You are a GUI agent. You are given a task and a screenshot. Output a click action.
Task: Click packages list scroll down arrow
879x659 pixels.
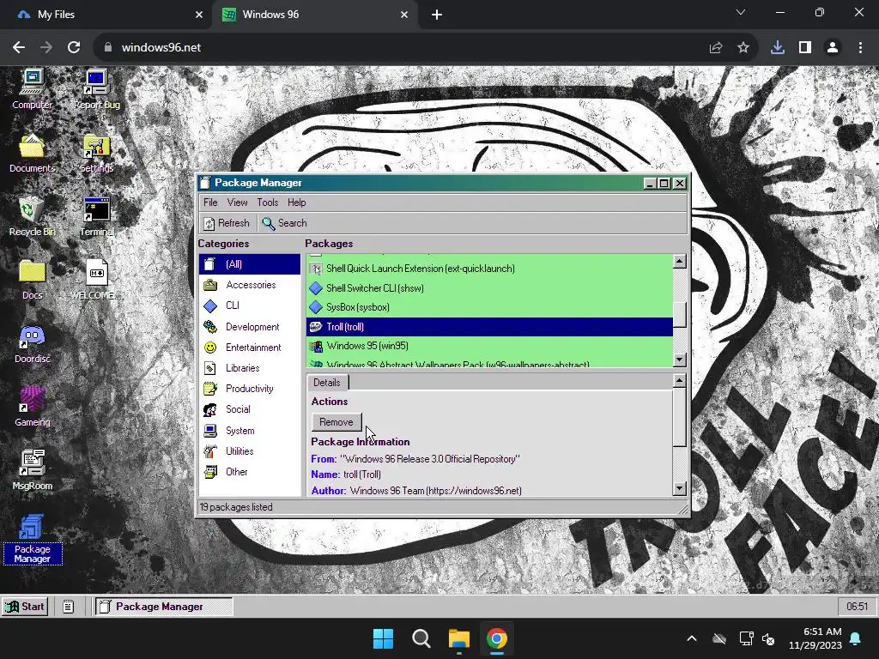click(680, 360)
